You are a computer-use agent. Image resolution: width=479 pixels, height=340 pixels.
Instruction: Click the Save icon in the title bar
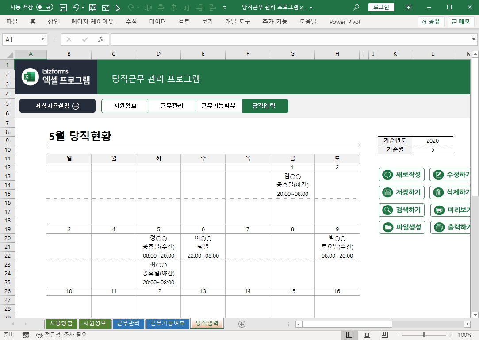[63, 8]
